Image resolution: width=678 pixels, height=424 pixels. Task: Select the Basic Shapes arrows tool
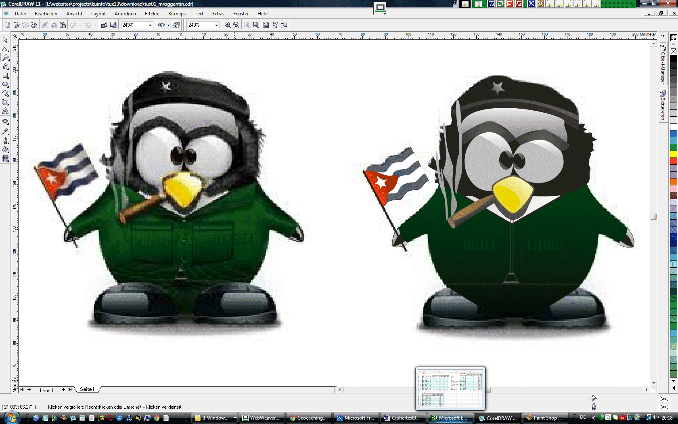tap(5, 102)
